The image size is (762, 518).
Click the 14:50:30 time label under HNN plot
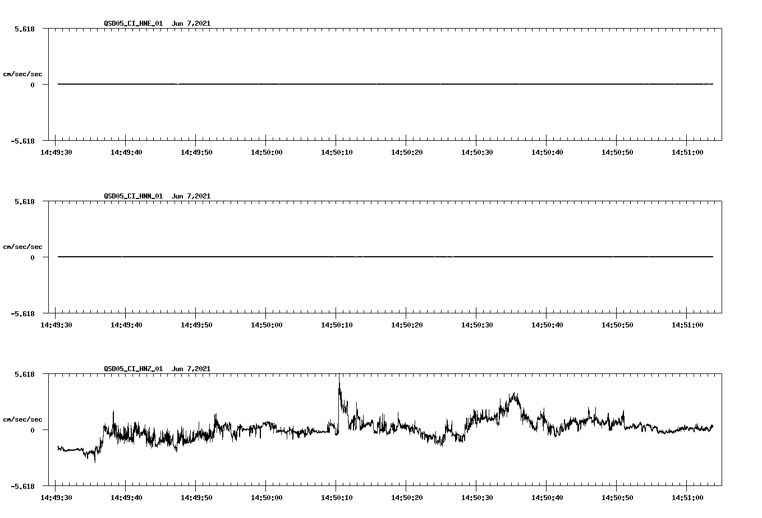point(477,325)
